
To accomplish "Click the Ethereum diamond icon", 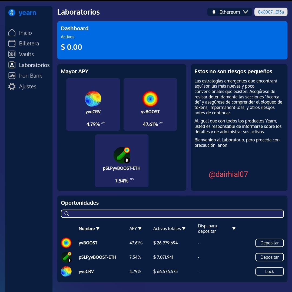I will [x=214, y=12].
